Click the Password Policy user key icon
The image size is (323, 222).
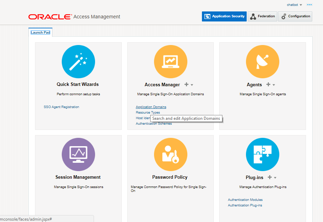[x=171, y=154]
